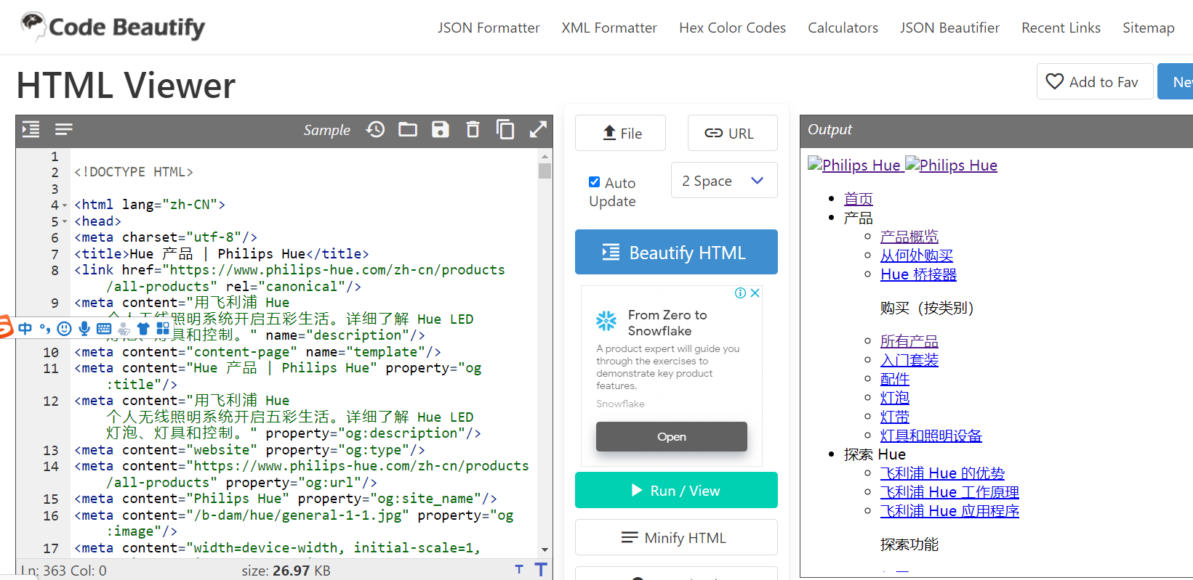This screenshot has height=580, width=1193.
Task: Click the Open button in the Snowflake ad
Action: click(x=671, y=436)
